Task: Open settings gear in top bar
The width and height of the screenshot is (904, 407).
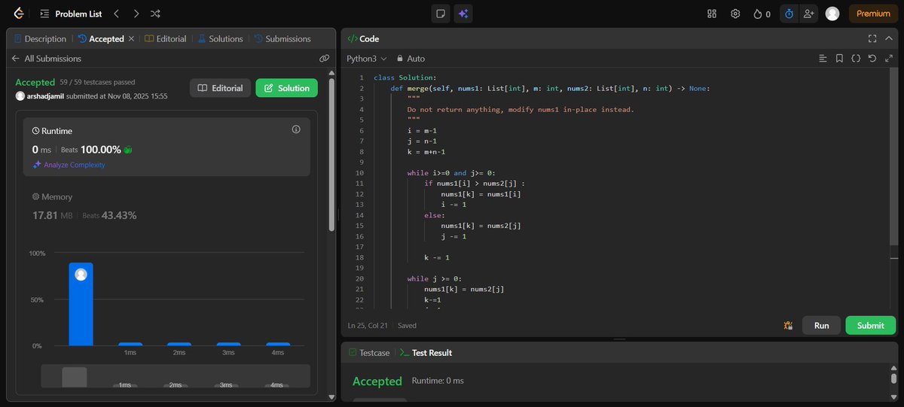Action: pos(735,14)
